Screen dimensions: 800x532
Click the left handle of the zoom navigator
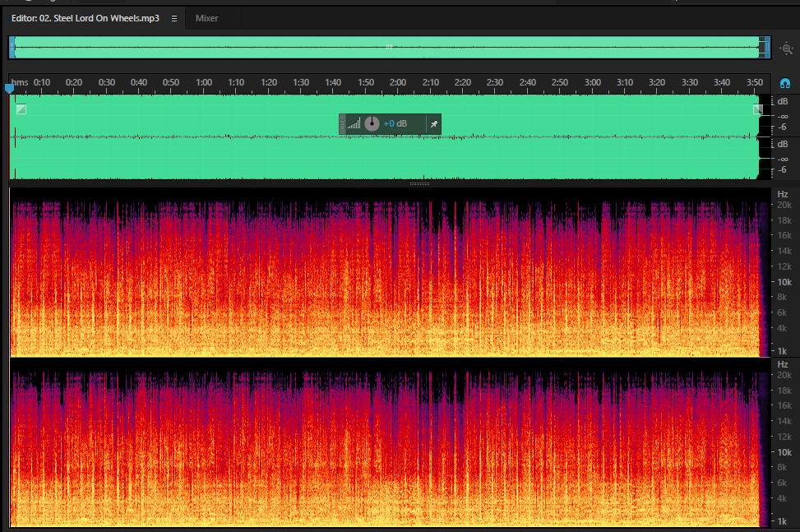(12, 48)
